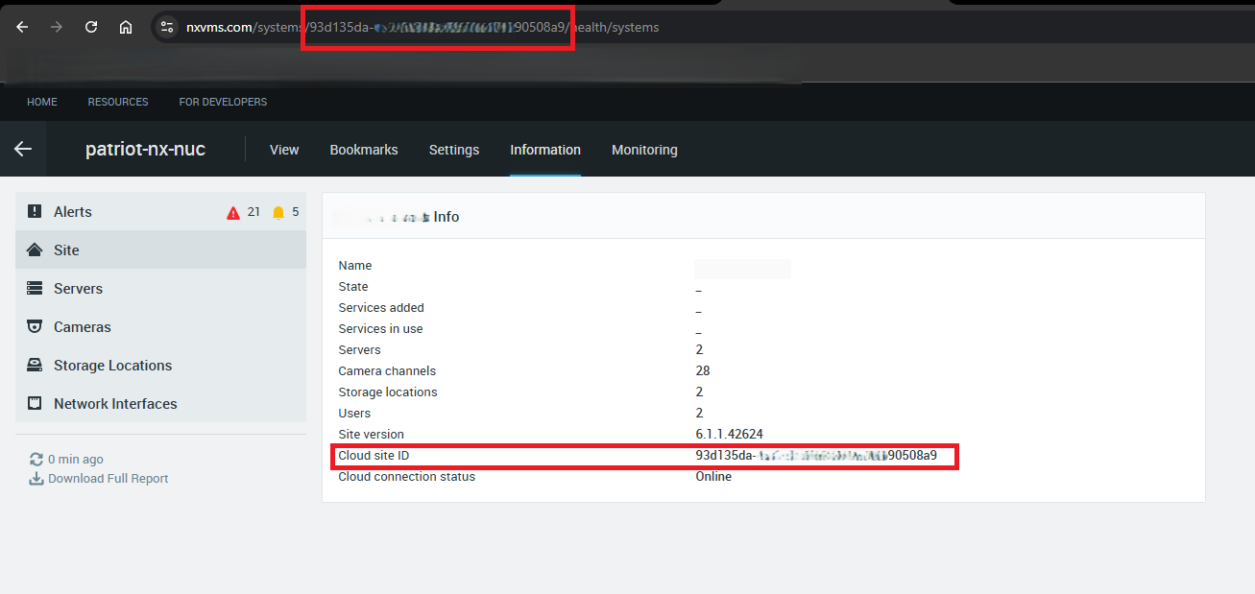
Task: Click Download Full Report link
Action: [x=109, y=479]
